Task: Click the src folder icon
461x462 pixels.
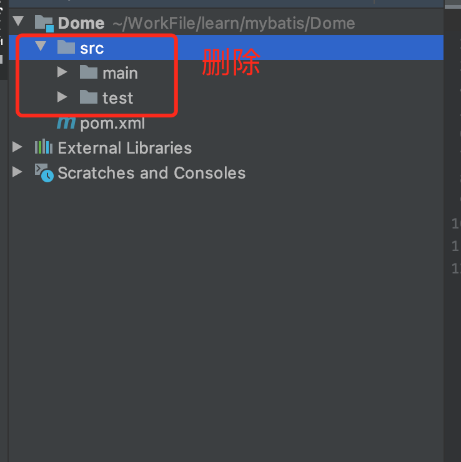Action: [66, 47]
